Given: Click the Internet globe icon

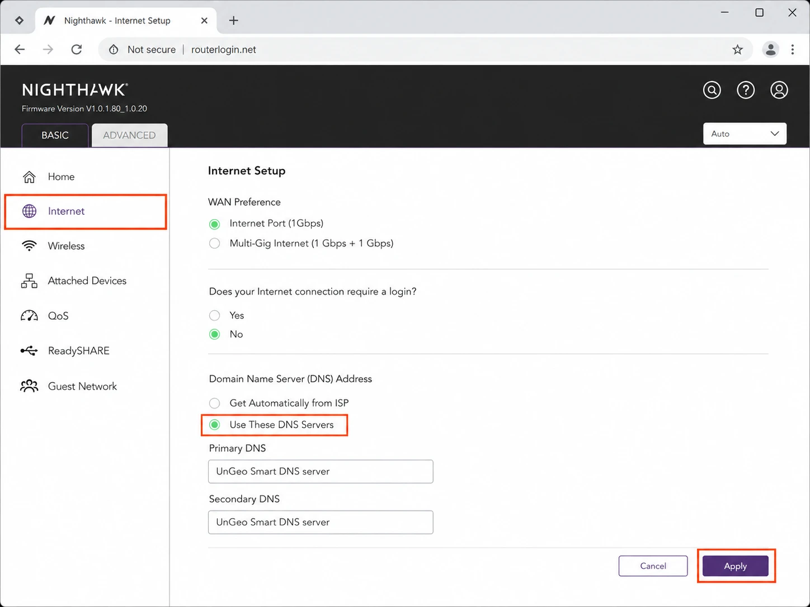Looking at the screenshot, I should coord(29,211).
